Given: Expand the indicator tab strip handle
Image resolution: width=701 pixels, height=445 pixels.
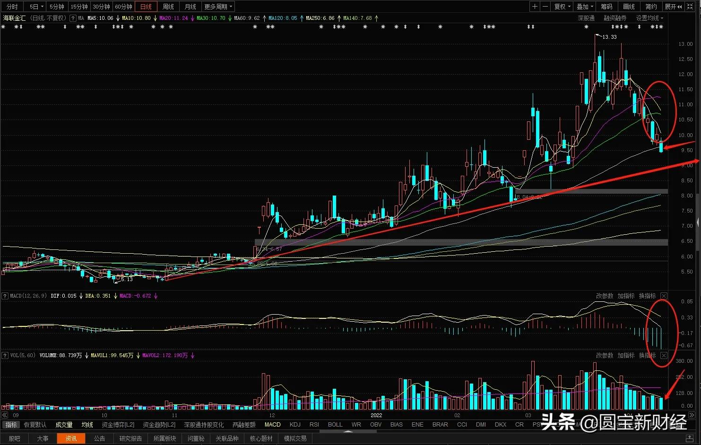Looking at the screenshot, I should 348,431.
